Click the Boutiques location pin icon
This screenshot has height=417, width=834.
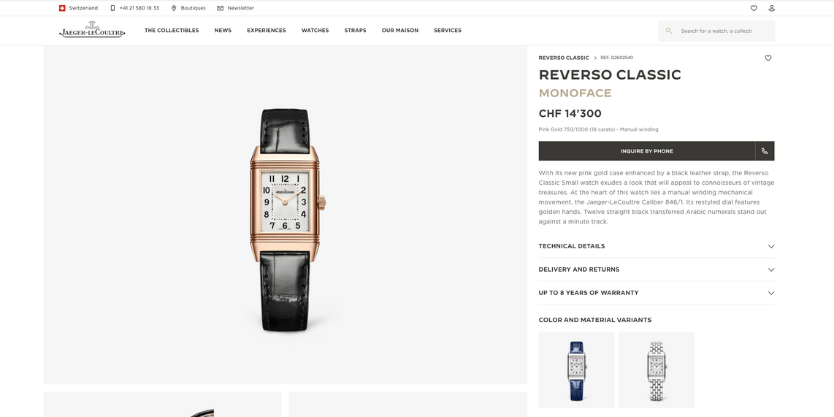coord(173,8)
